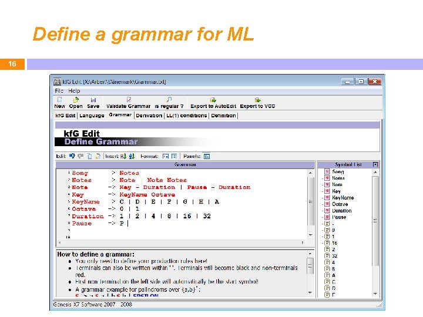Screen dimensions: 423x317
Task: Toggle the Panels layout icon
Action: [207, 156]
